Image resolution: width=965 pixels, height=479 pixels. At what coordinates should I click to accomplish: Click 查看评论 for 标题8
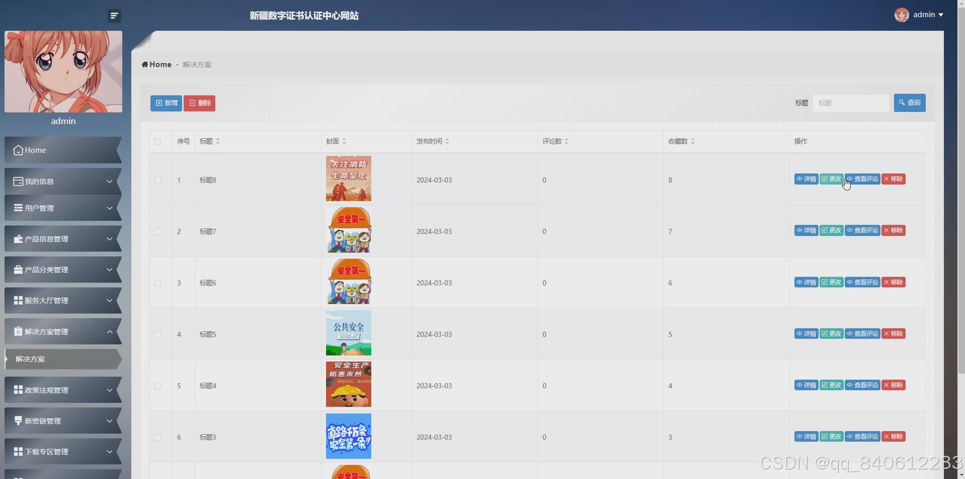(862, 179)
